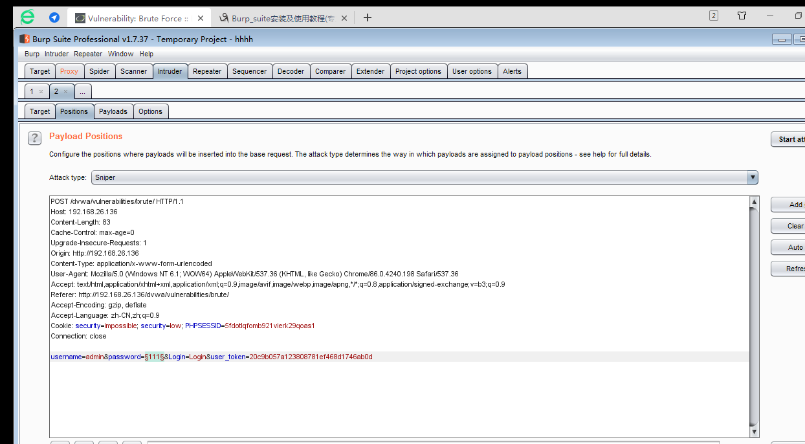Open the Repeater menu in menu bar
The image size is (805, 444).
pos(88,54)
